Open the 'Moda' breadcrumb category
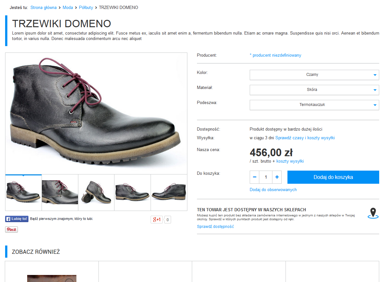Viewport: 384px width, 282px height. coord(68,7)
